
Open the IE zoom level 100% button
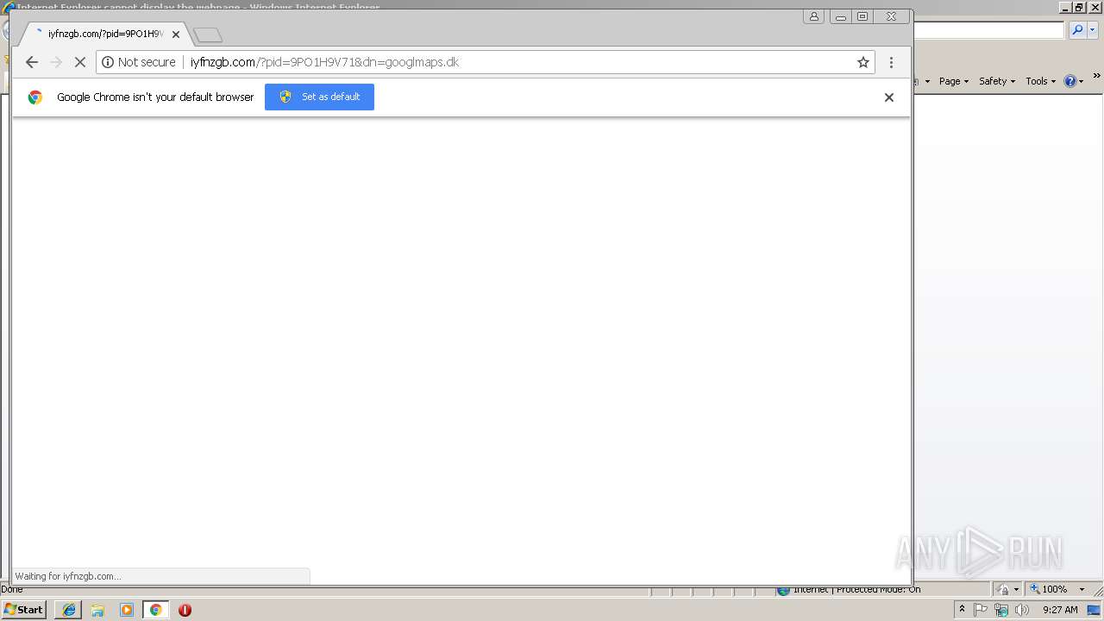point(1048,589)
